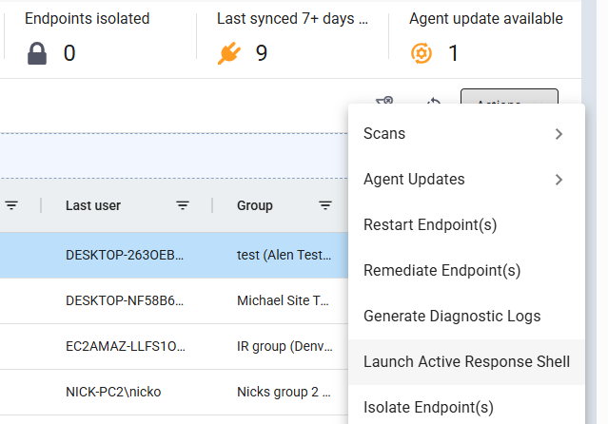Click the orange plug icon for last synced
This screenshot has height=424, width=608.
(x=228, y=53)
